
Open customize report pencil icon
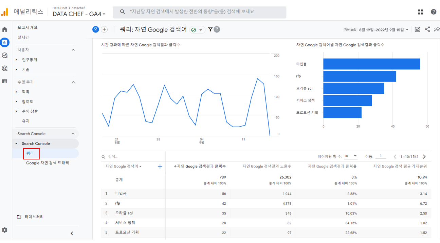click(x=418, y=29)
